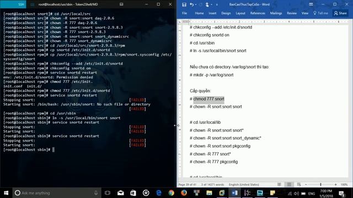Open the Mail app from taskbar
Screen dimensions: 353x198
tap(121, 193)
